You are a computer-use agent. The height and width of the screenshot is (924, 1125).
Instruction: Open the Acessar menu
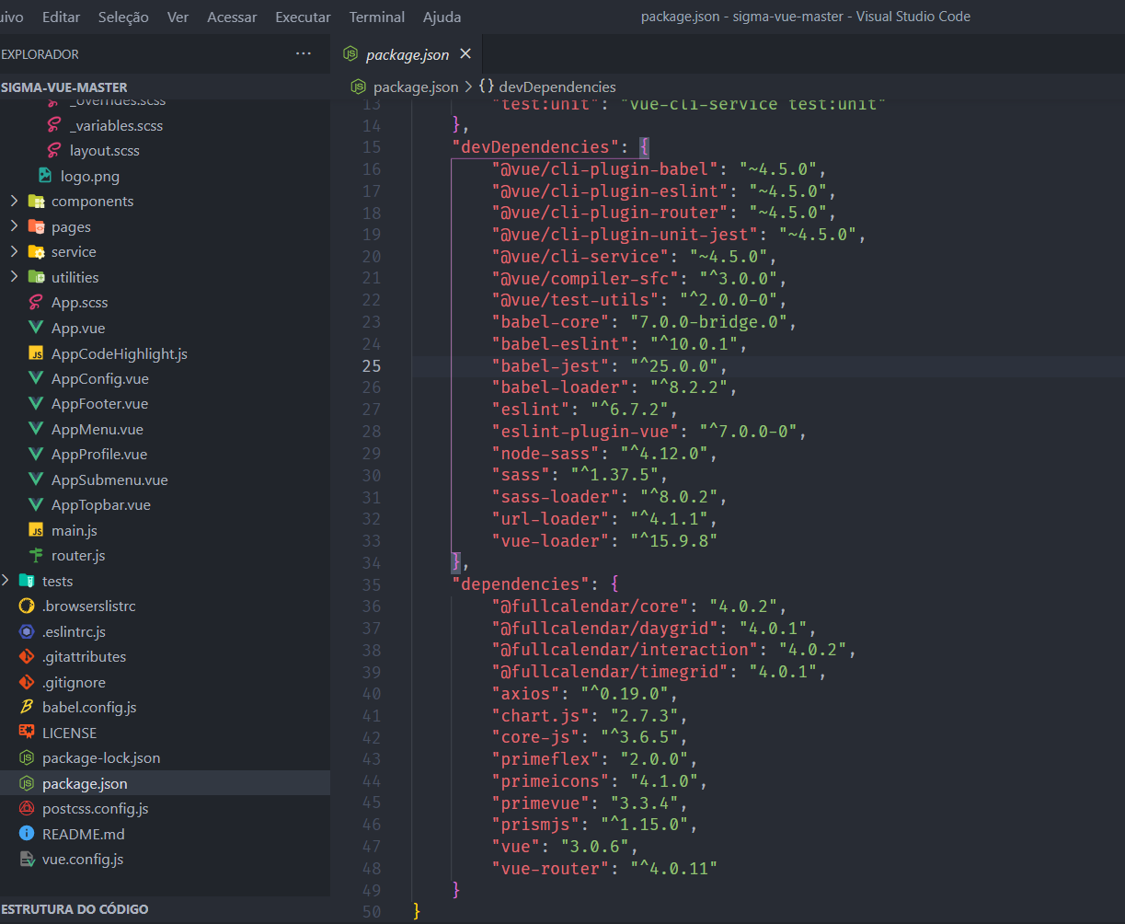click(232, 17)
